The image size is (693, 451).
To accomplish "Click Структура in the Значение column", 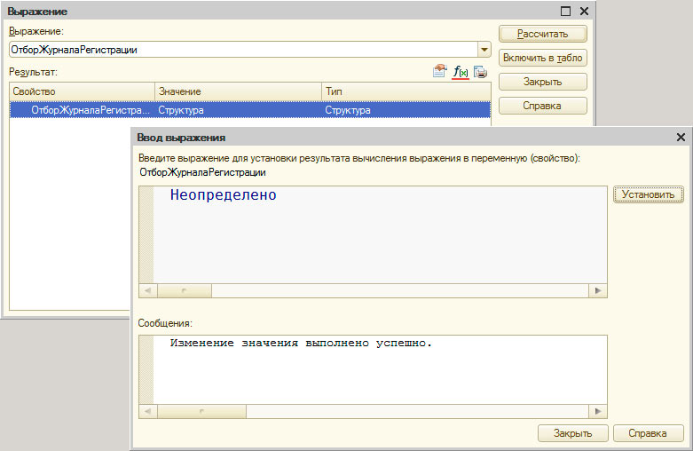I will 181,110.
